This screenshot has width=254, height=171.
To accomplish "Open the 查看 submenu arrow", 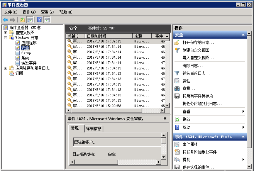I will (x=243, y=111).
